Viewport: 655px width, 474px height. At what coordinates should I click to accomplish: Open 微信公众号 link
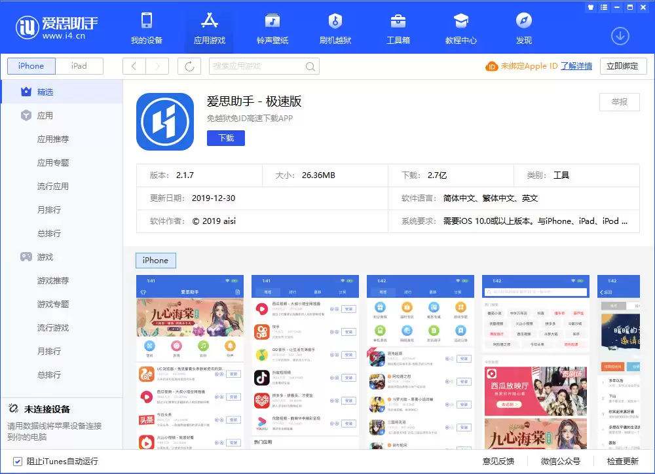[561, 461]
